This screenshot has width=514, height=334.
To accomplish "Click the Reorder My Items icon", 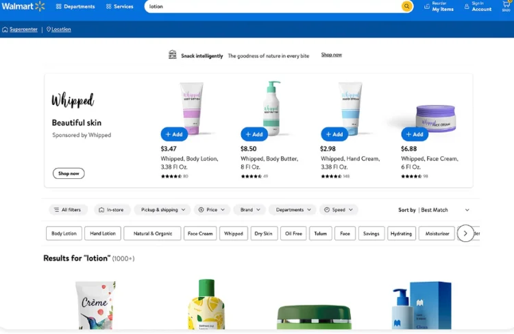I will tap(427, 6).
